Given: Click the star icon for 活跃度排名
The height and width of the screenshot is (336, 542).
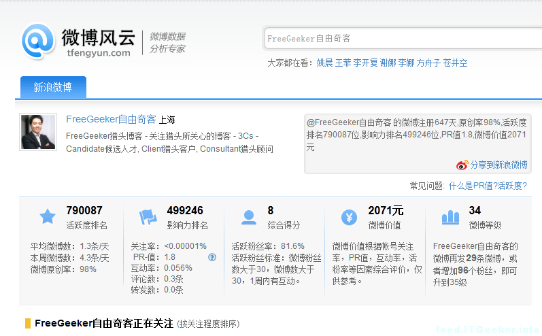Looking at the screenshot, I should (48, 217).
